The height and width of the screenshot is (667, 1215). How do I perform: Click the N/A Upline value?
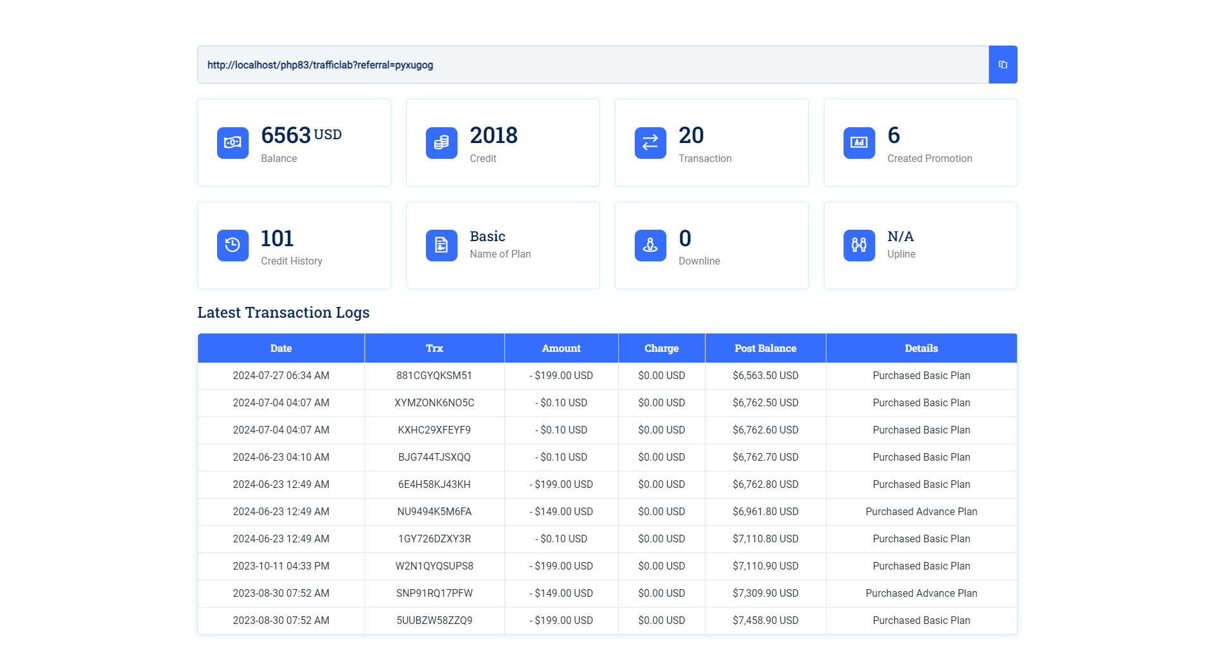(900, 237)
